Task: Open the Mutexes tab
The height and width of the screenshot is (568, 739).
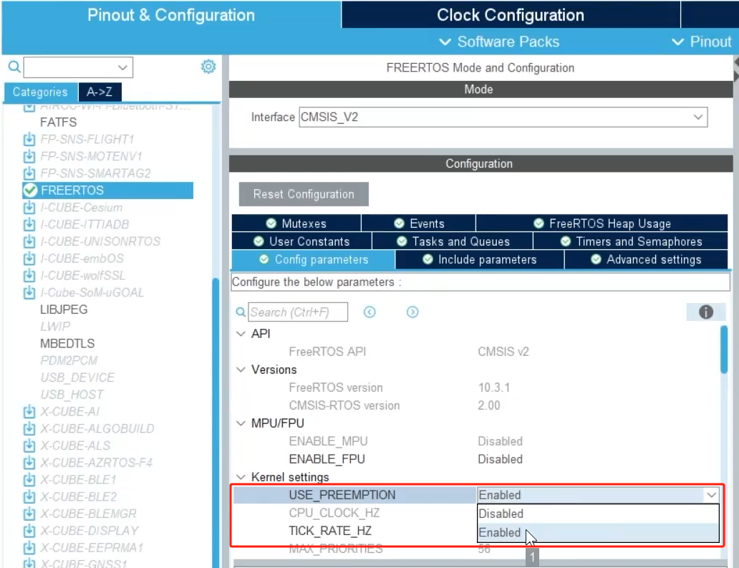Action: point(296,223)
